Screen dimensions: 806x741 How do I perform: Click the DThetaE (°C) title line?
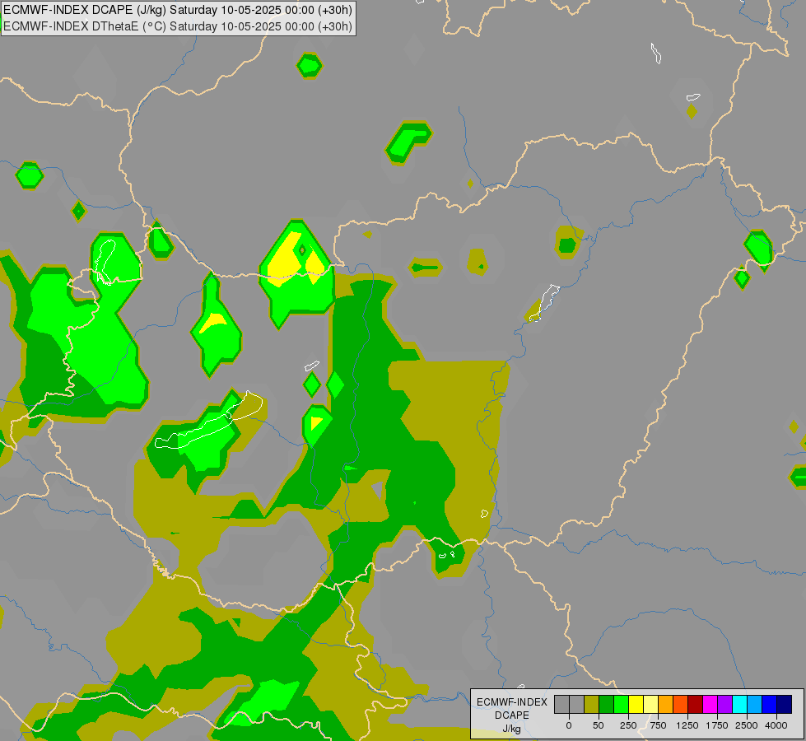(178, 26)
